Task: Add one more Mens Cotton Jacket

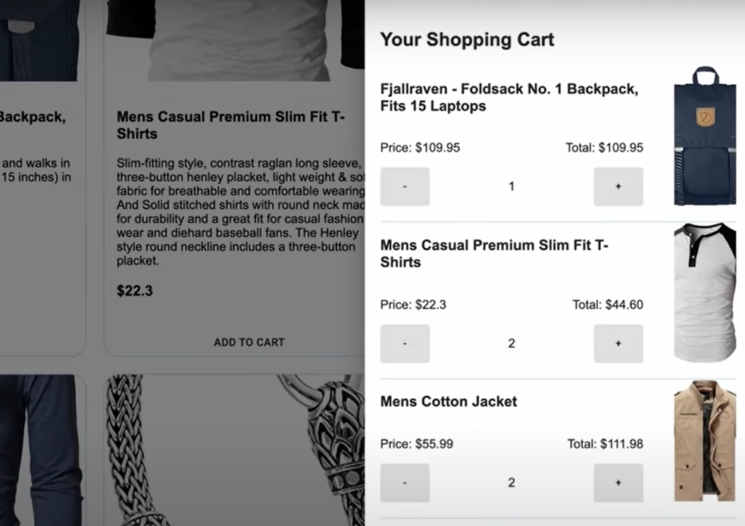Action: click(618, 483)
